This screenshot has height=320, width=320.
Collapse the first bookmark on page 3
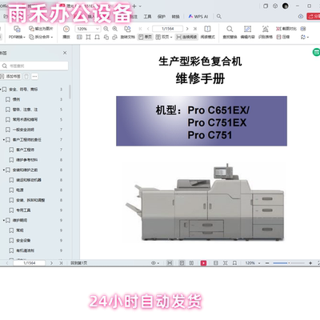tap(1, 90)
